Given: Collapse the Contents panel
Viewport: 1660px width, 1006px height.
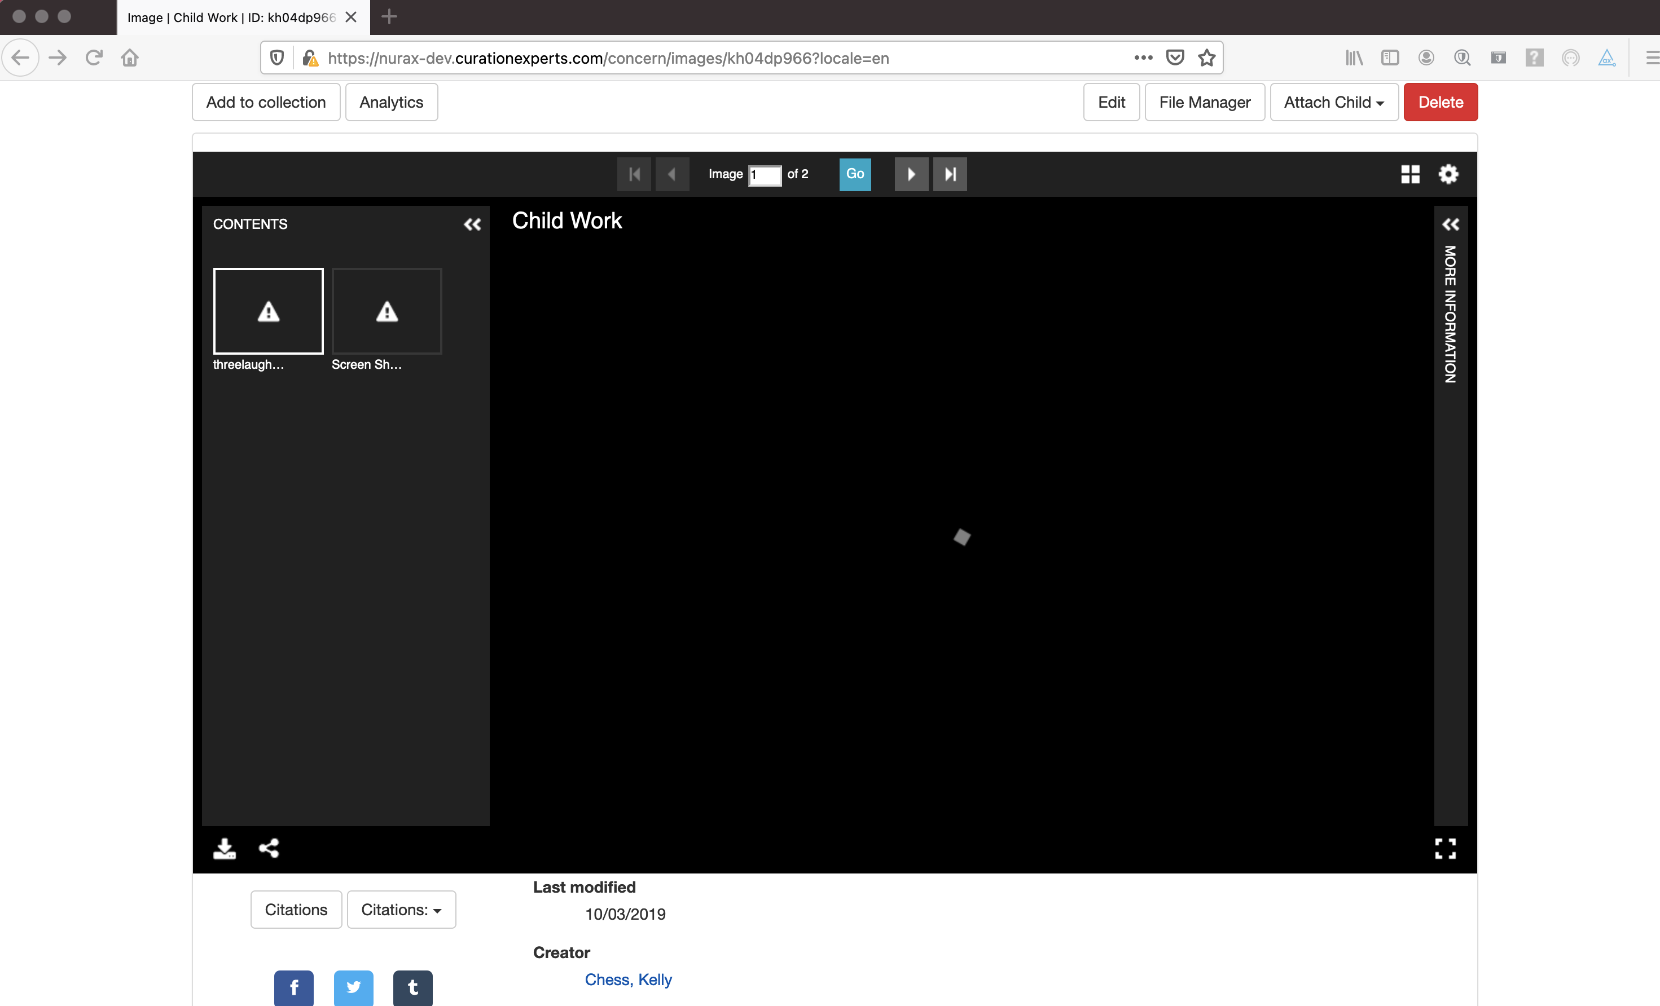Looking at the screenshot, I should point(472,224).
